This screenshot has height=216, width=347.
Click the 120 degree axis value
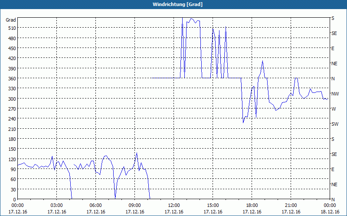(12, 159)
